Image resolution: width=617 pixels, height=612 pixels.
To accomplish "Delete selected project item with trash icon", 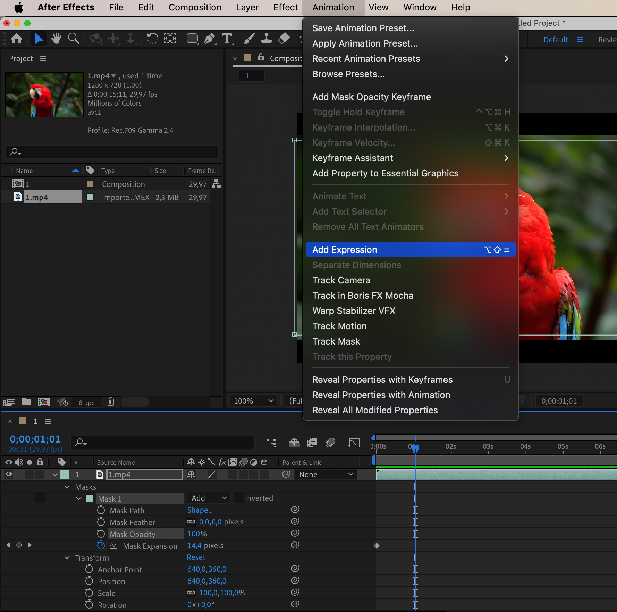I will (111, 402).
